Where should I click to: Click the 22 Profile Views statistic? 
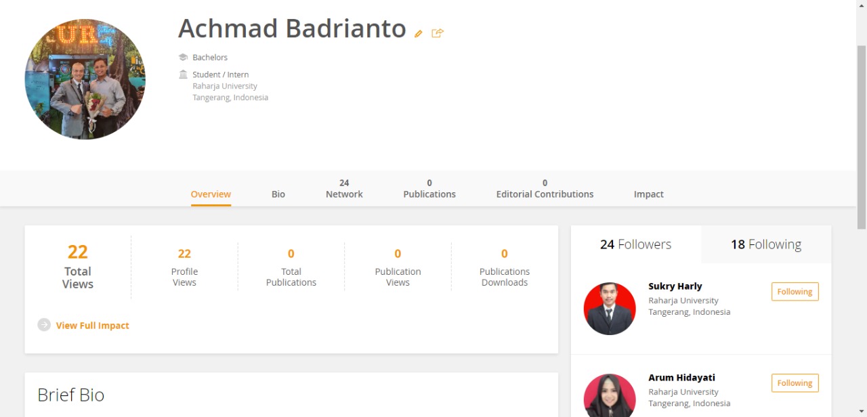point(184,267)
